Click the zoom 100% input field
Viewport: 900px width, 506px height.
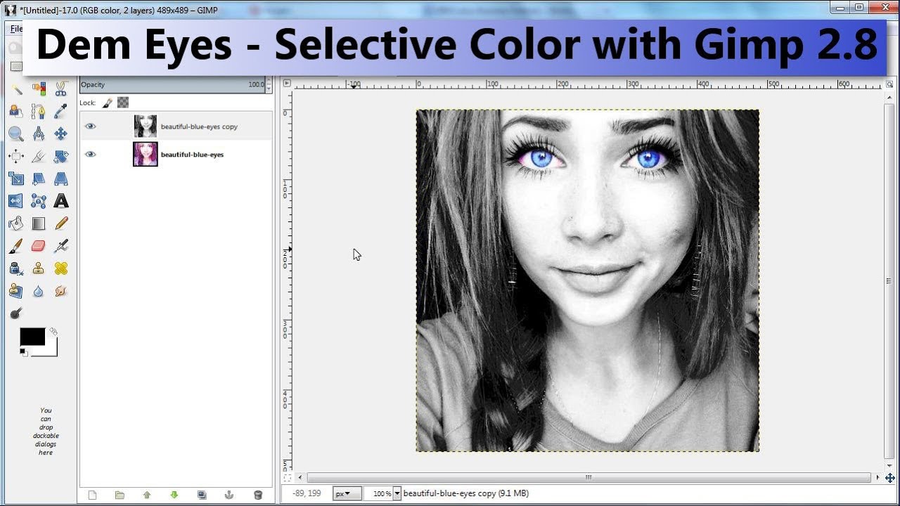[378, 493]
